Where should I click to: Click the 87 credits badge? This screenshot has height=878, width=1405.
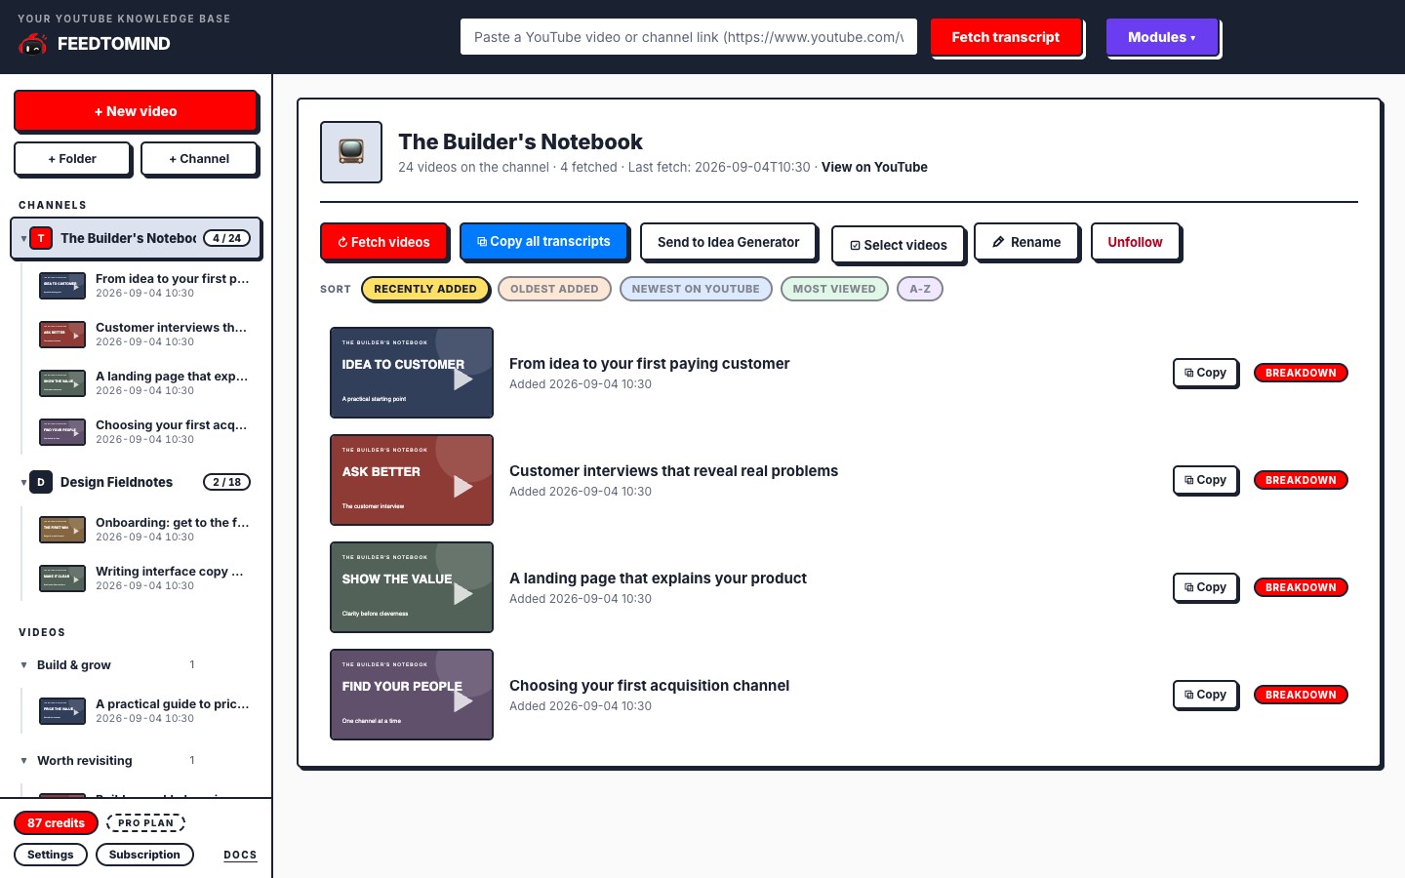(56, 823)
